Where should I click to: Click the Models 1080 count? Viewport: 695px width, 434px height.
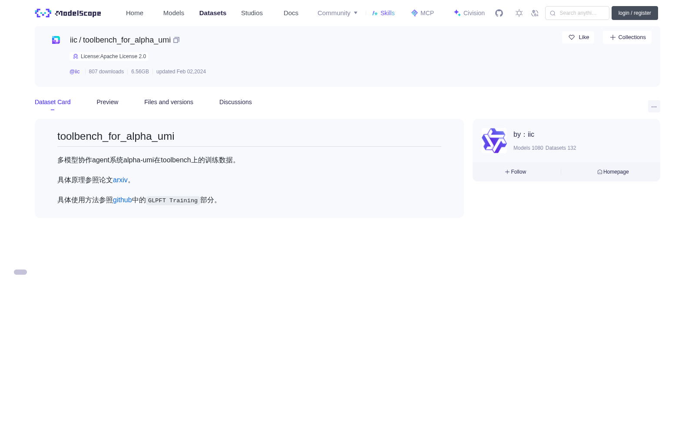click(x=528, y=148)
